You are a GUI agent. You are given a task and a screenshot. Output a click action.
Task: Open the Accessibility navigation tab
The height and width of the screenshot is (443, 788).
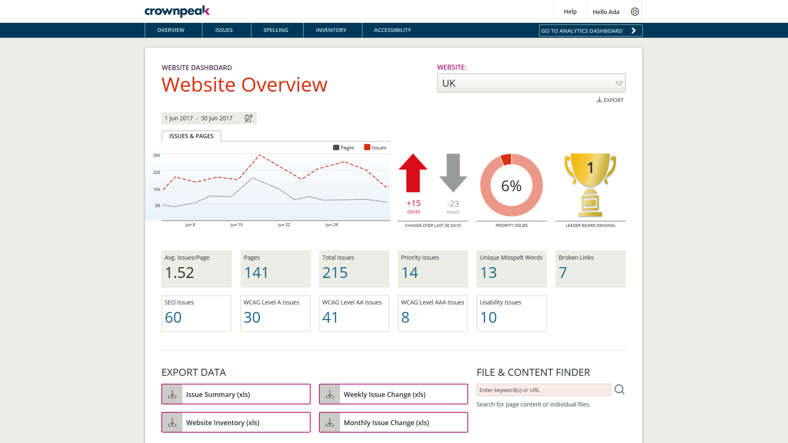pyautogui.click(x=392, y=30)
